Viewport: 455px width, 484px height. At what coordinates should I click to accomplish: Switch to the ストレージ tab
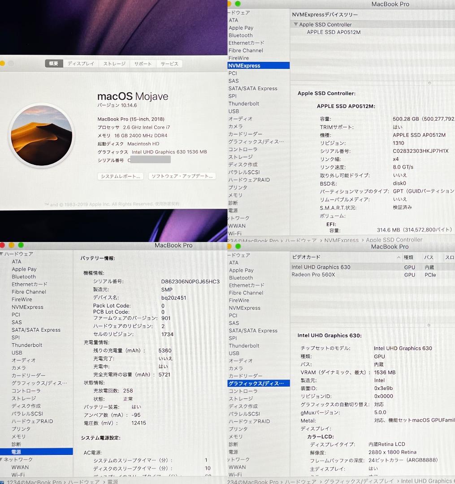point(114,64)
